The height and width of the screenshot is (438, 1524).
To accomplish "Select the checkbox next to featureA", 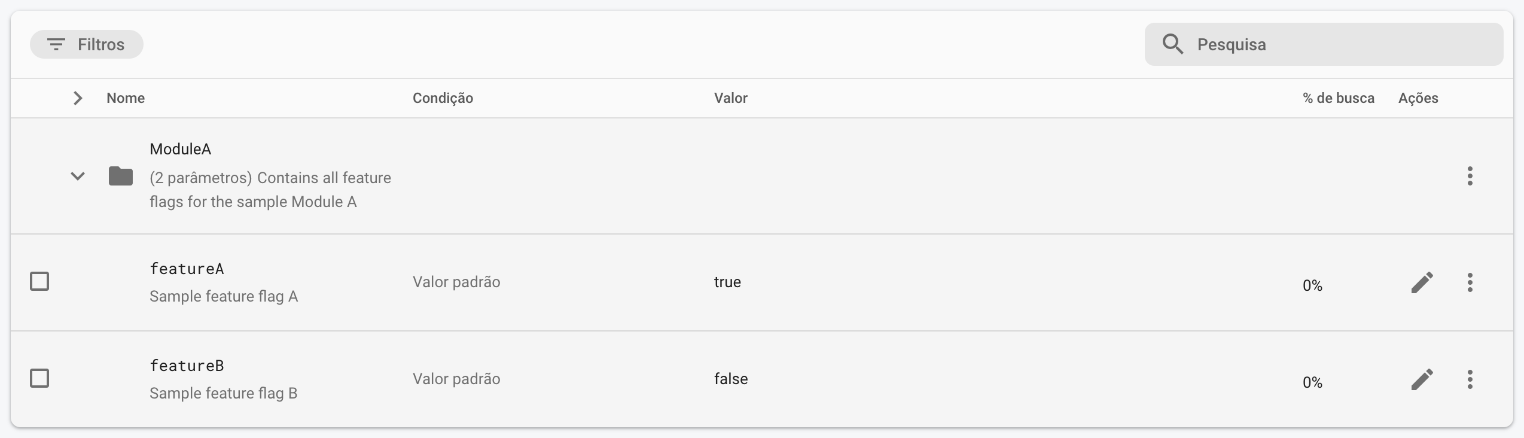I will coord(39,281).
